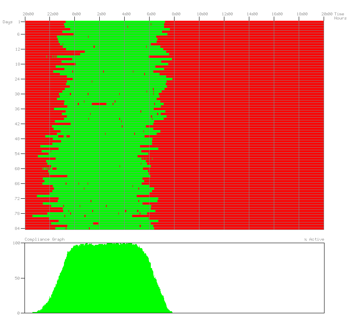This screenshot has height=317, width=349.
Task: Click the day 36 axis label
Action: pyautogui.click(x=17, y=109)
